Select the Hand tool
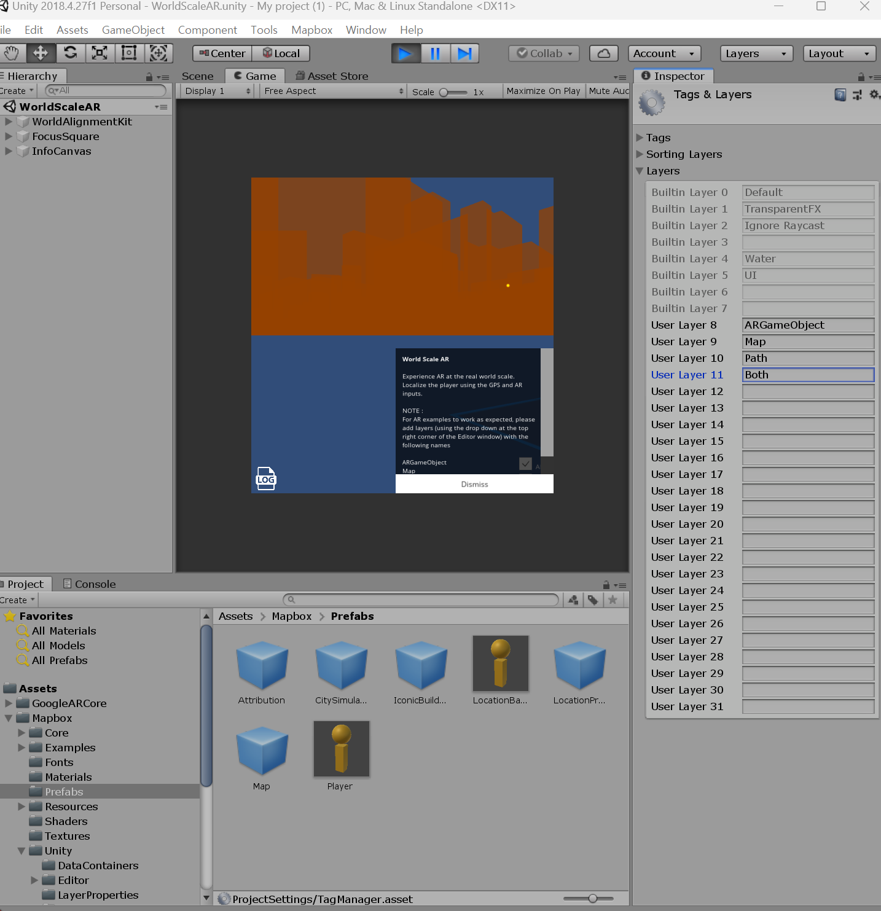 (x=11, y=53)
